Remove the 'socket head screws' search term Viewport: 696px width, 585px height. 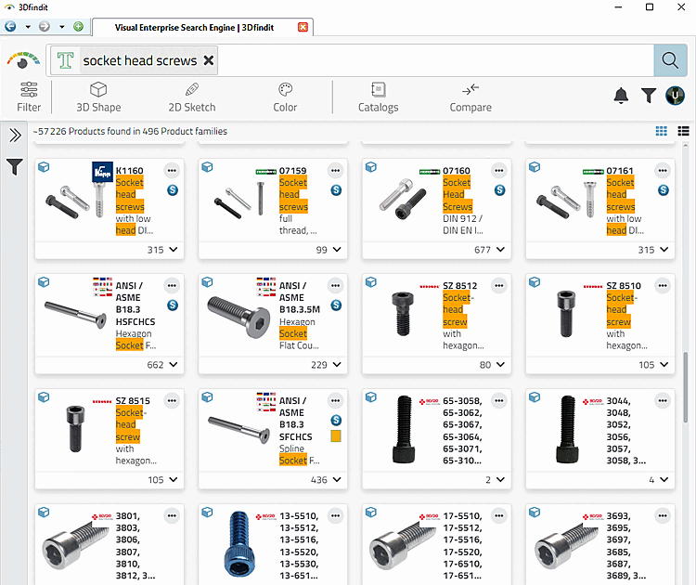[209, 60]
